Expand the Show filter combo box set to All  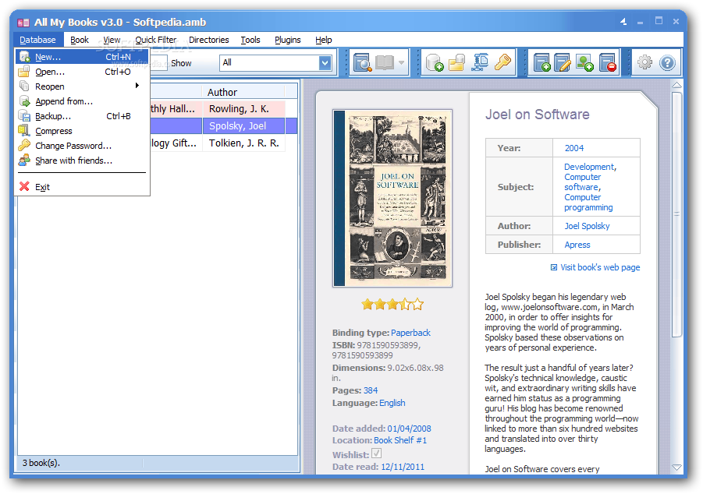pos(325,62)
